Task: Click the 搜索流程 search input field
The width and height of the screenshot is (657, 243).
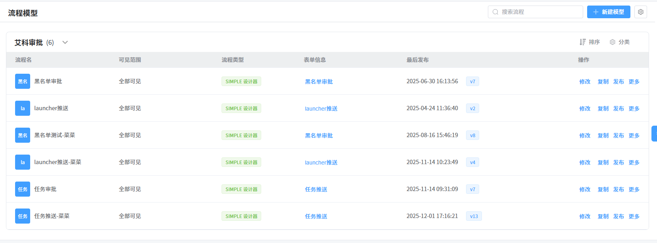Action: 535,12
